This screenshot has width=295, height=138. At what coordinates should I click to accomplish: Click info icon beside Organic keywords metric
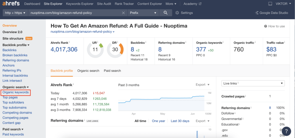pyautogui.click(x=223, y=42)
